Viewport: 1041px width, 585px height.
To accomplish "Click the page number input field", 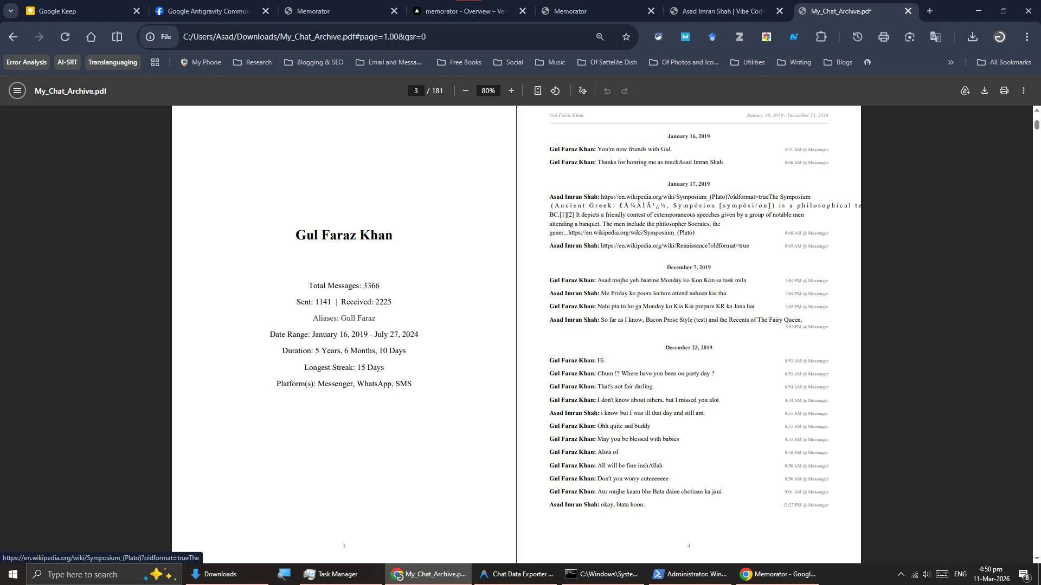I will click(416, 91).
